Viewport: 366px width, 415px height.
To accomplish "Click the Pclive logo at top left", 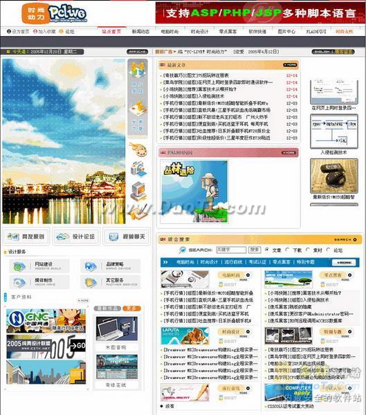I will coord(54,13).
